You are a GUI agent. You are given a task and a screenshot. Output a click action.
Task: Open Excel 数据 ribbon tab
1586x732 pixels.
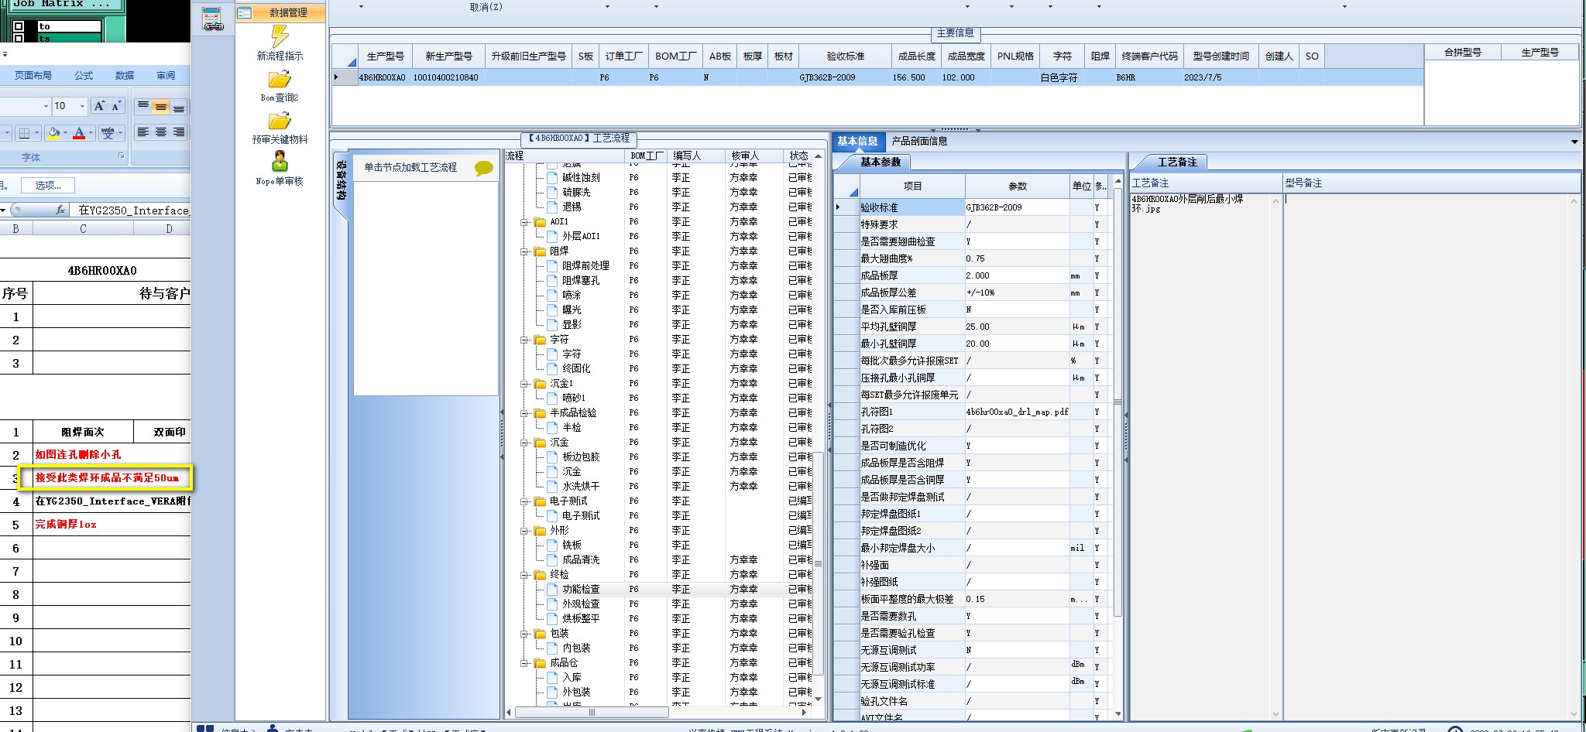point(125,75)
